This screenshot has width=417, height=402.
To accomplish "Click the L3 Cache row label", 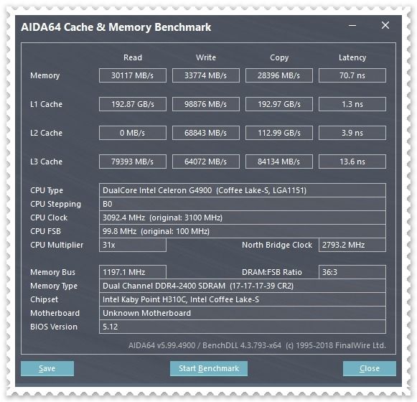I will point(46,162).
